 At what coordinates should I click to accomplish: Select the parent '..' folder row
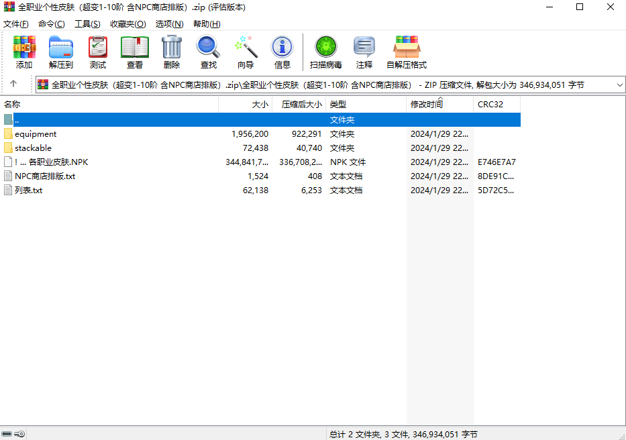pyautogui.click(x=261, y=120)
